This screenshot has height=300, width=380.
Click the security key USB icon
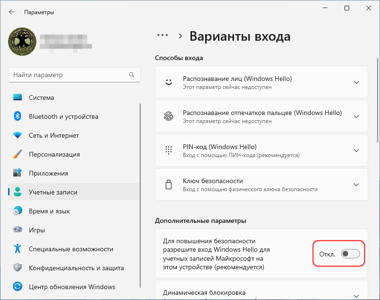click(x=169, y=185)
